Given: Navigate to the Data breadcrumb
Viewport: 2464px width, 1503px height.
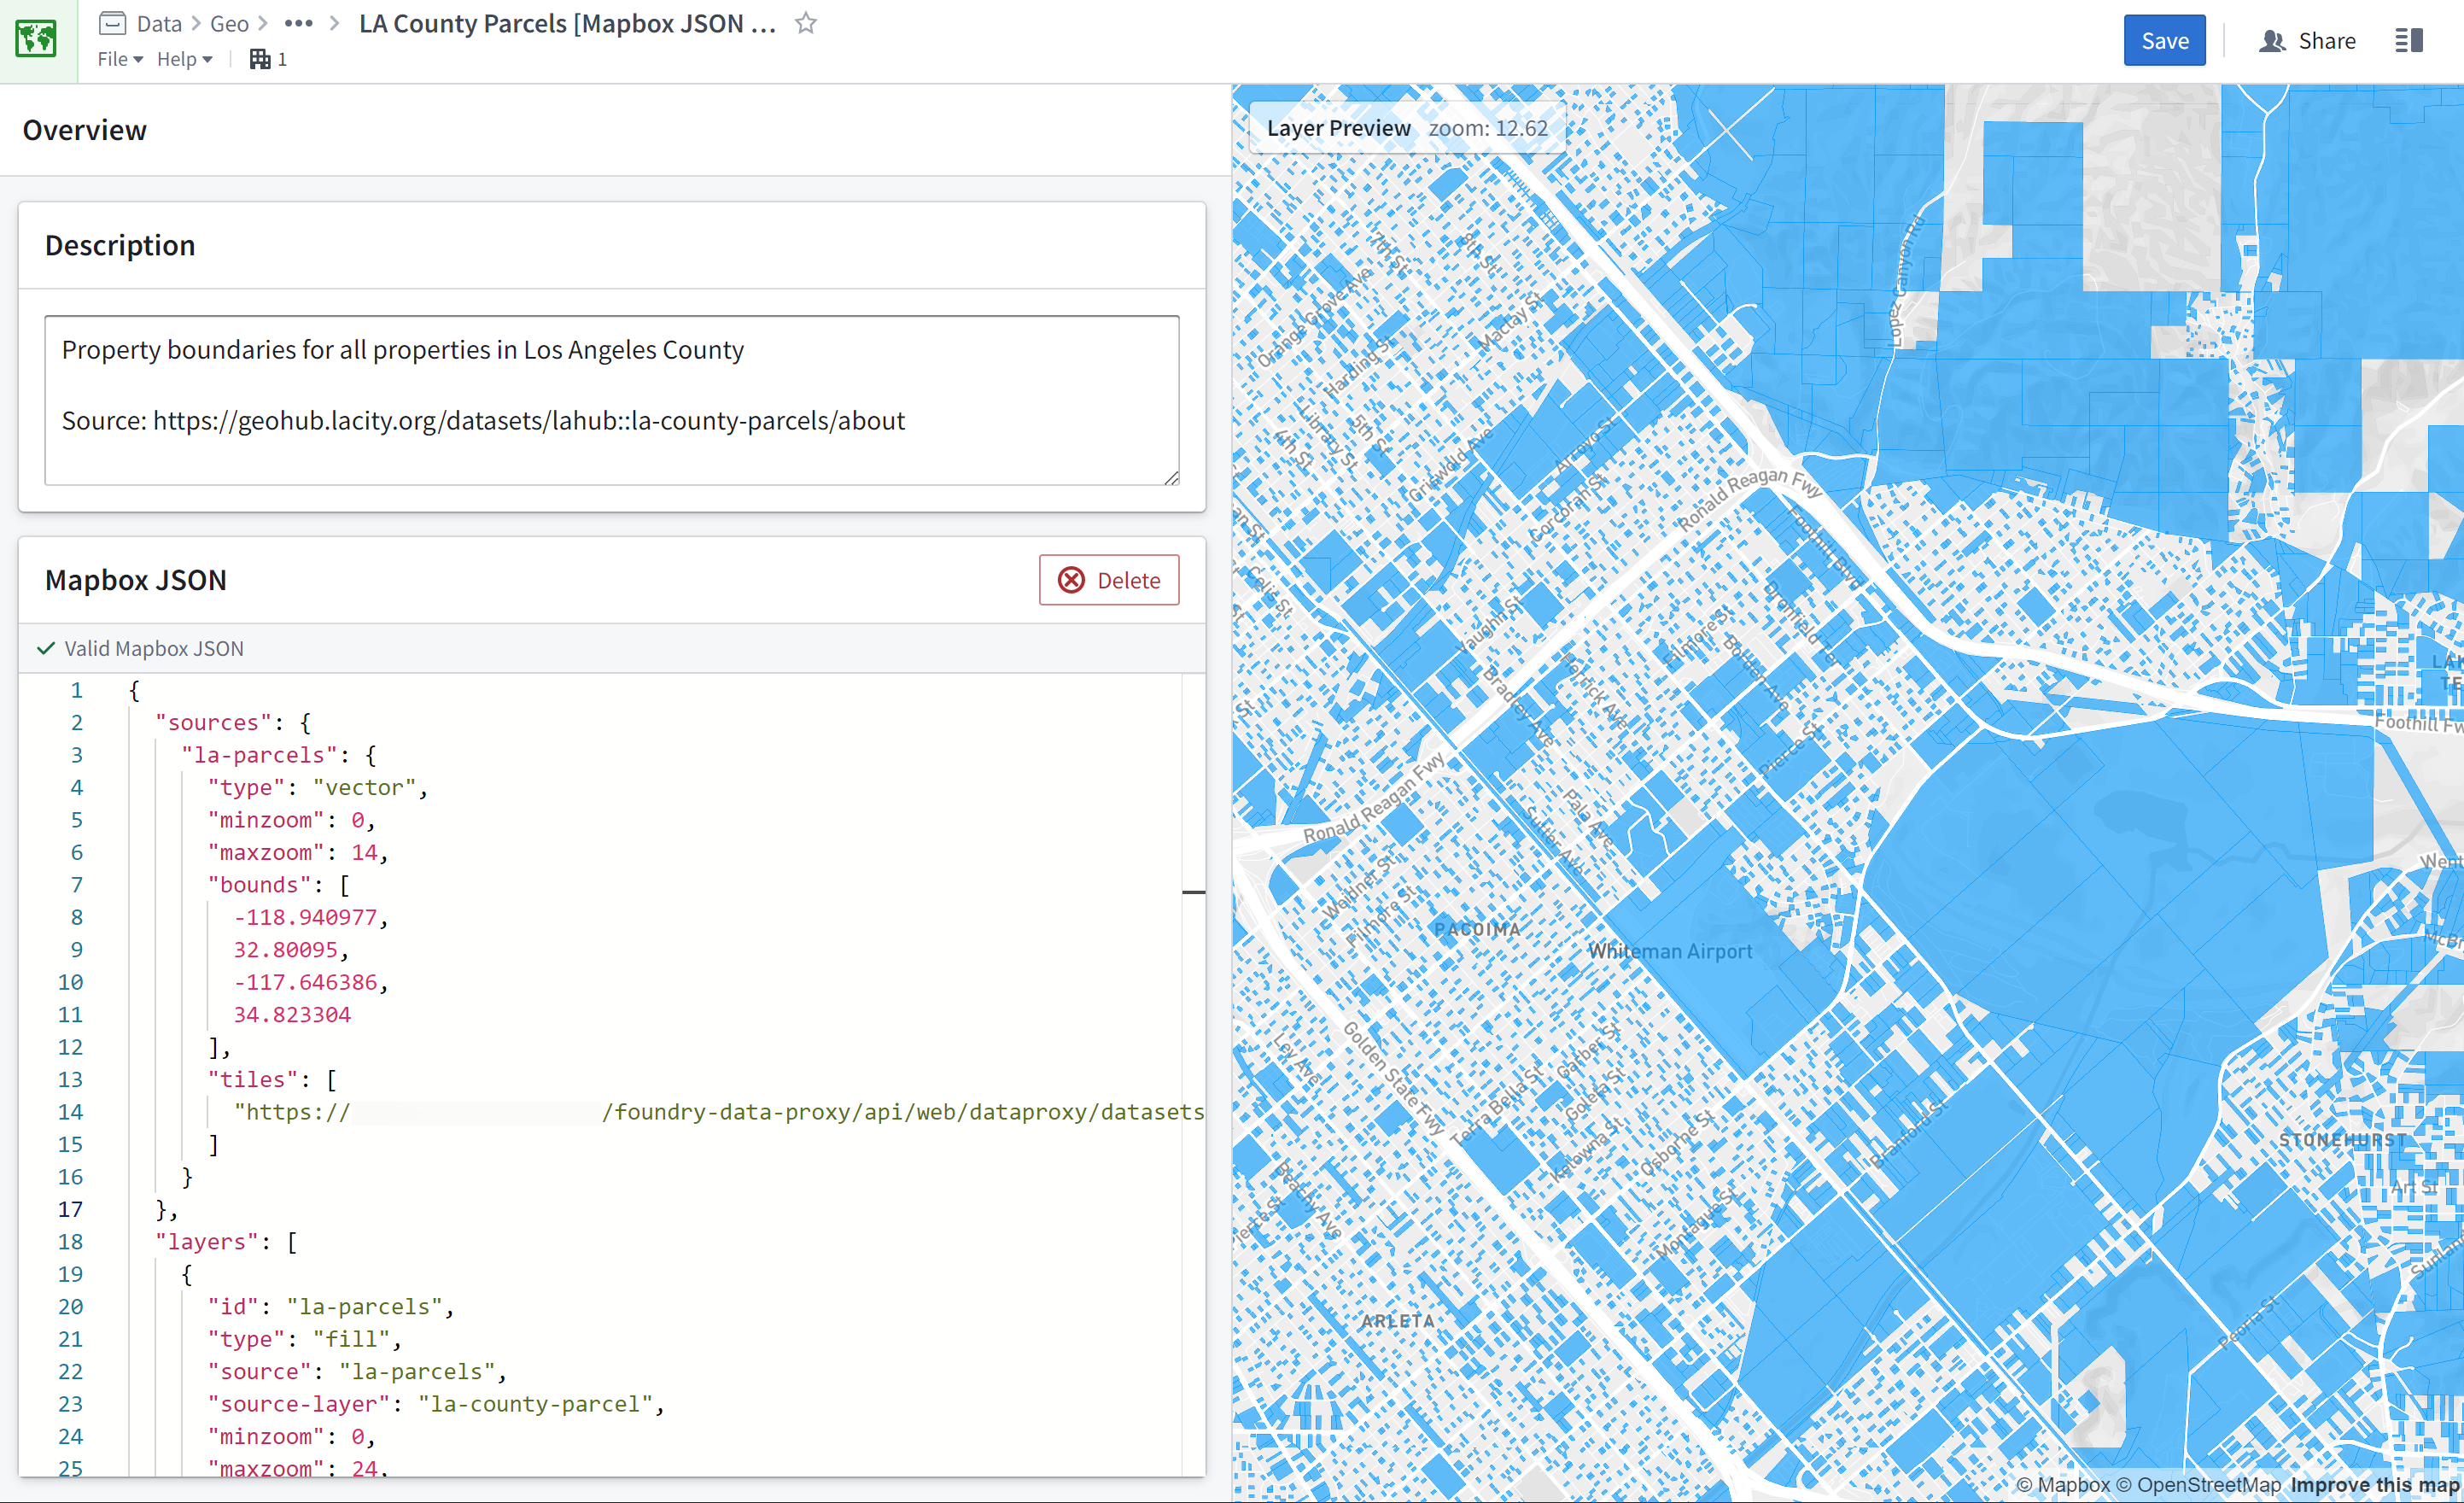Looking at the screenshot, I should point(159,23).
